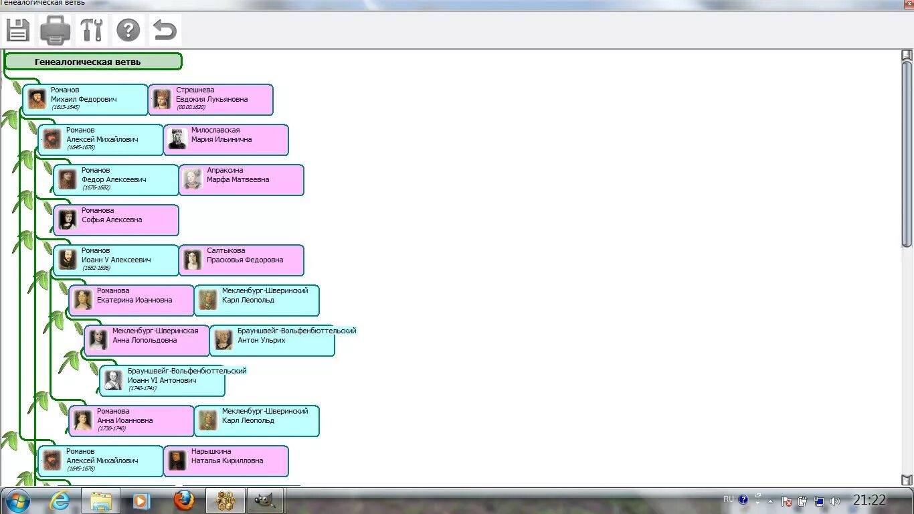The height and width of the screenshot is (514, 914).
Task: Click the vertical scrollbar down arrow
Action: click(x=907, y=480)
